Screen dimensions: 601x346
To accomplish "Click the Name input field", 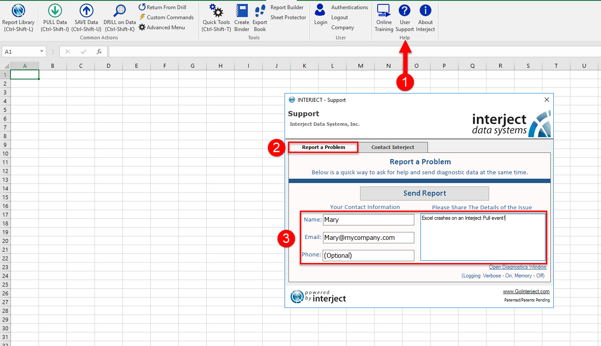I will [x=368, y=220].
